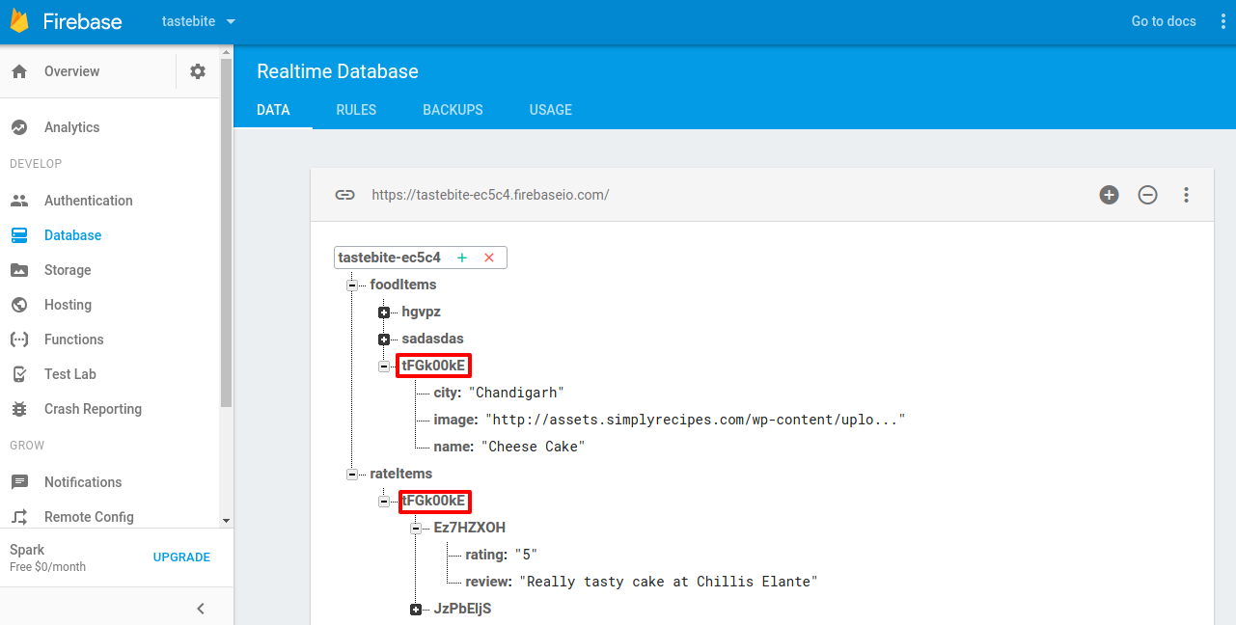Expand the sadasdas node

[384, 340]
